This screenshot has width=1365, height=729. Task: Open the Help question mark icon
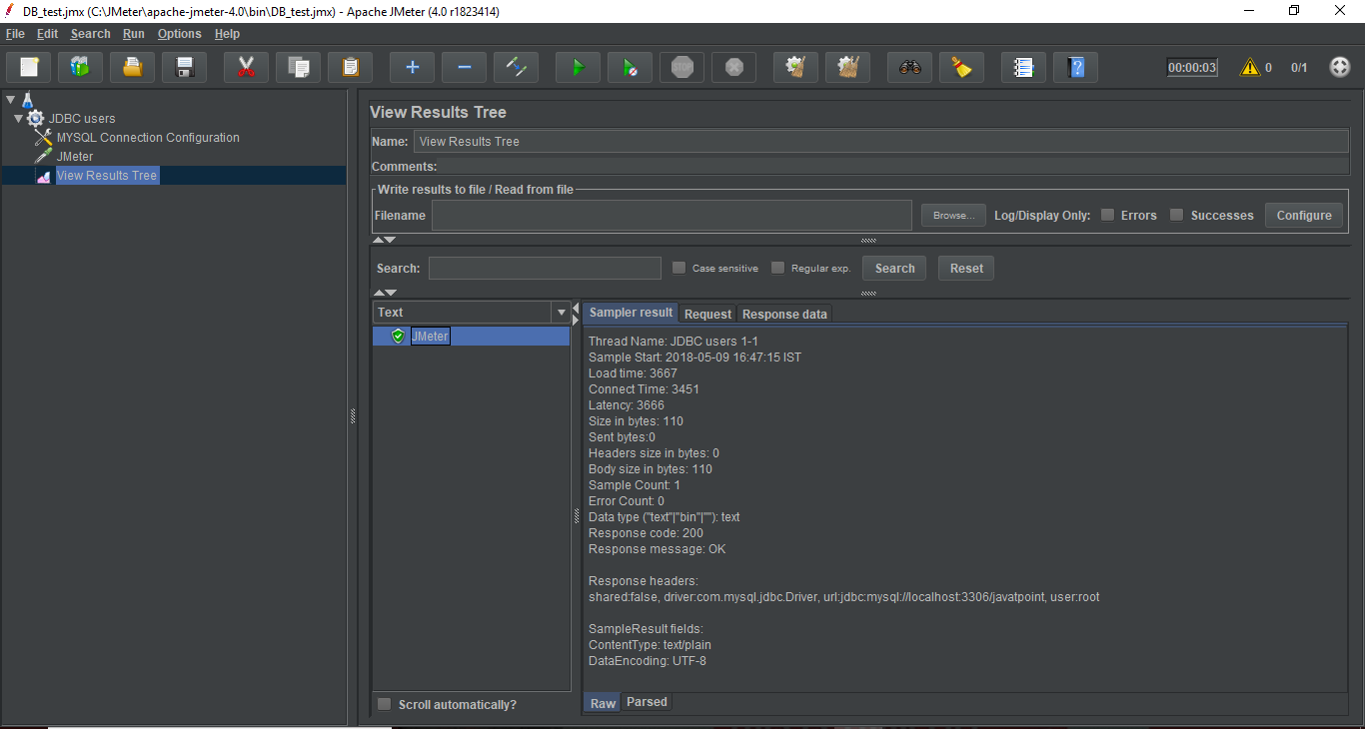[x=1075, y=68]
